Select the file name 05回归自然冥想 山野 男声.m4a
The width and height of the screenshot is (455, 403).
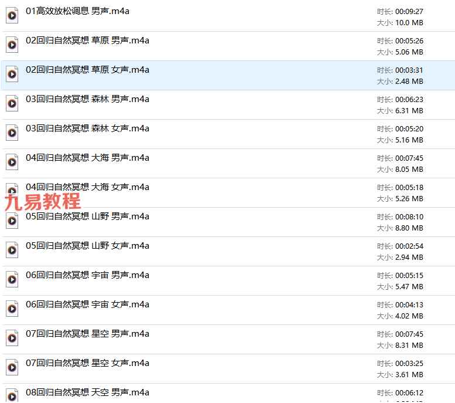(x=87, y=216)
